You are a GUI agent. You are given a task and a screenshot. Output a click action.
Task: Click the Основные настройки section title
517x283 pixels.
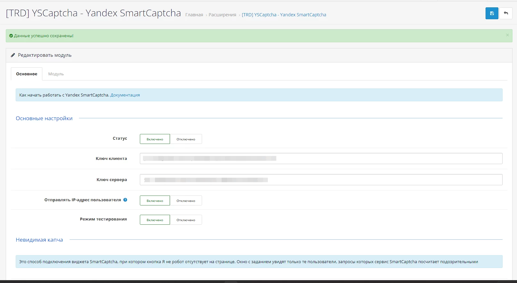[x=44, y=118]
